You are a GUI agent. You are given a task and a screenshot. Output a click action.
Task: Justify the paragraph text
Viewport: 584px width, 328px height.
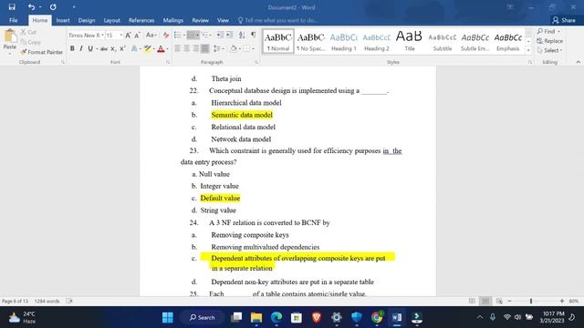(204, 48)
